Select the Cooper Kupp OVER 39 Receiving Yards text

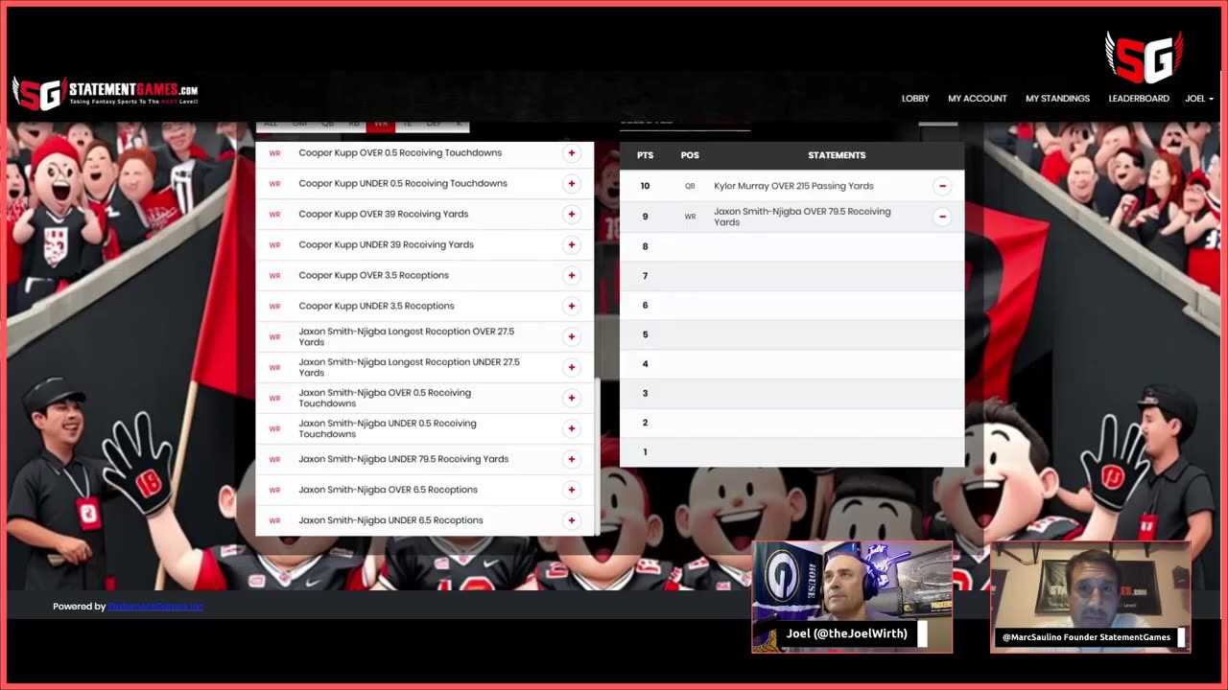[x=384, y=215]
